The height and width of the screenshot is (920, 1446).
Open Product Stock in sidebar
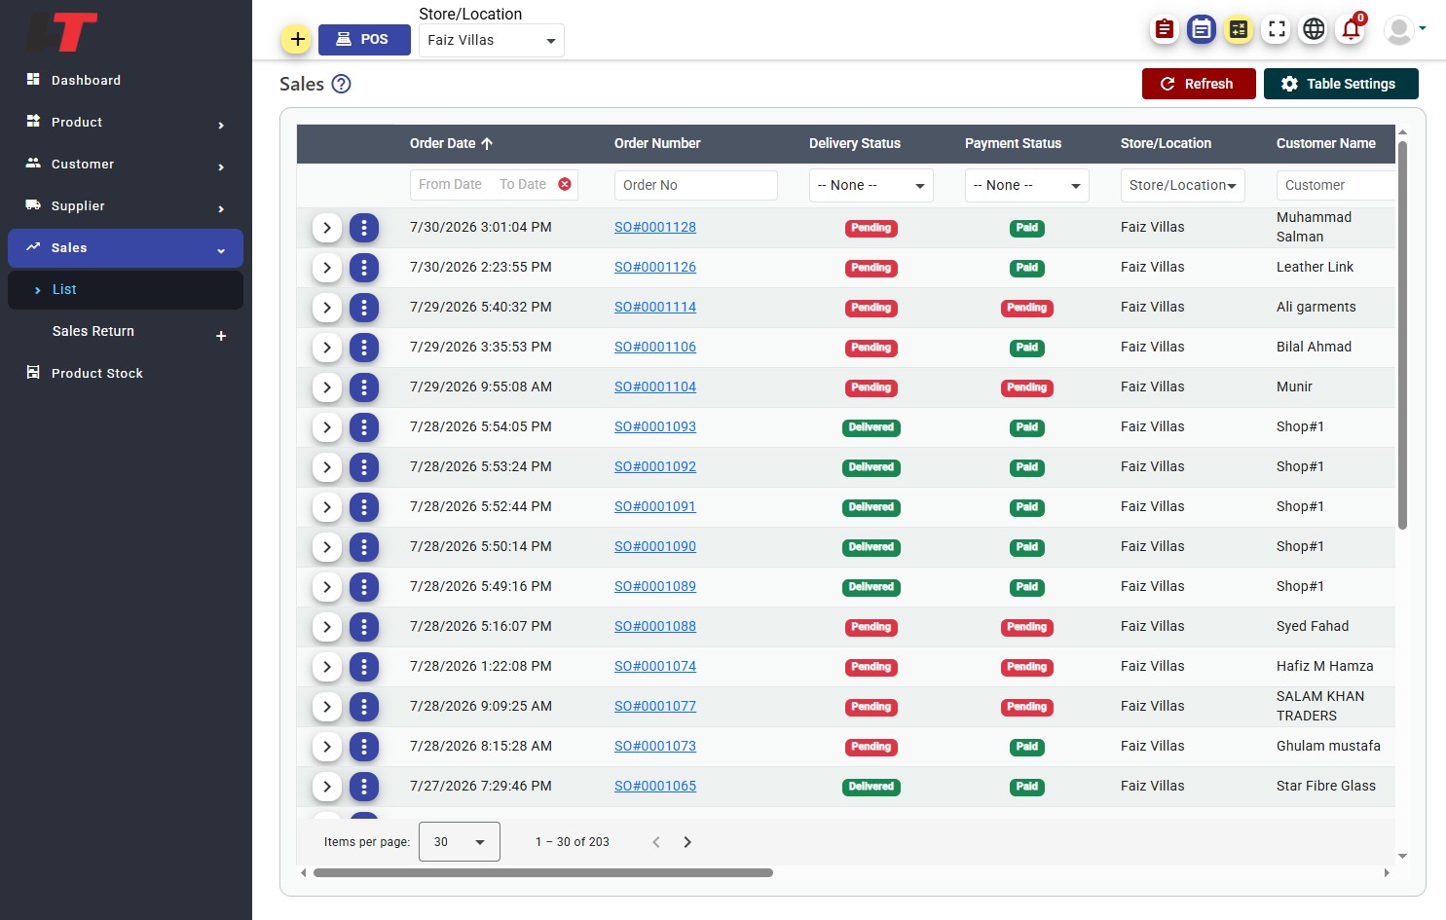tap(125, 373)
